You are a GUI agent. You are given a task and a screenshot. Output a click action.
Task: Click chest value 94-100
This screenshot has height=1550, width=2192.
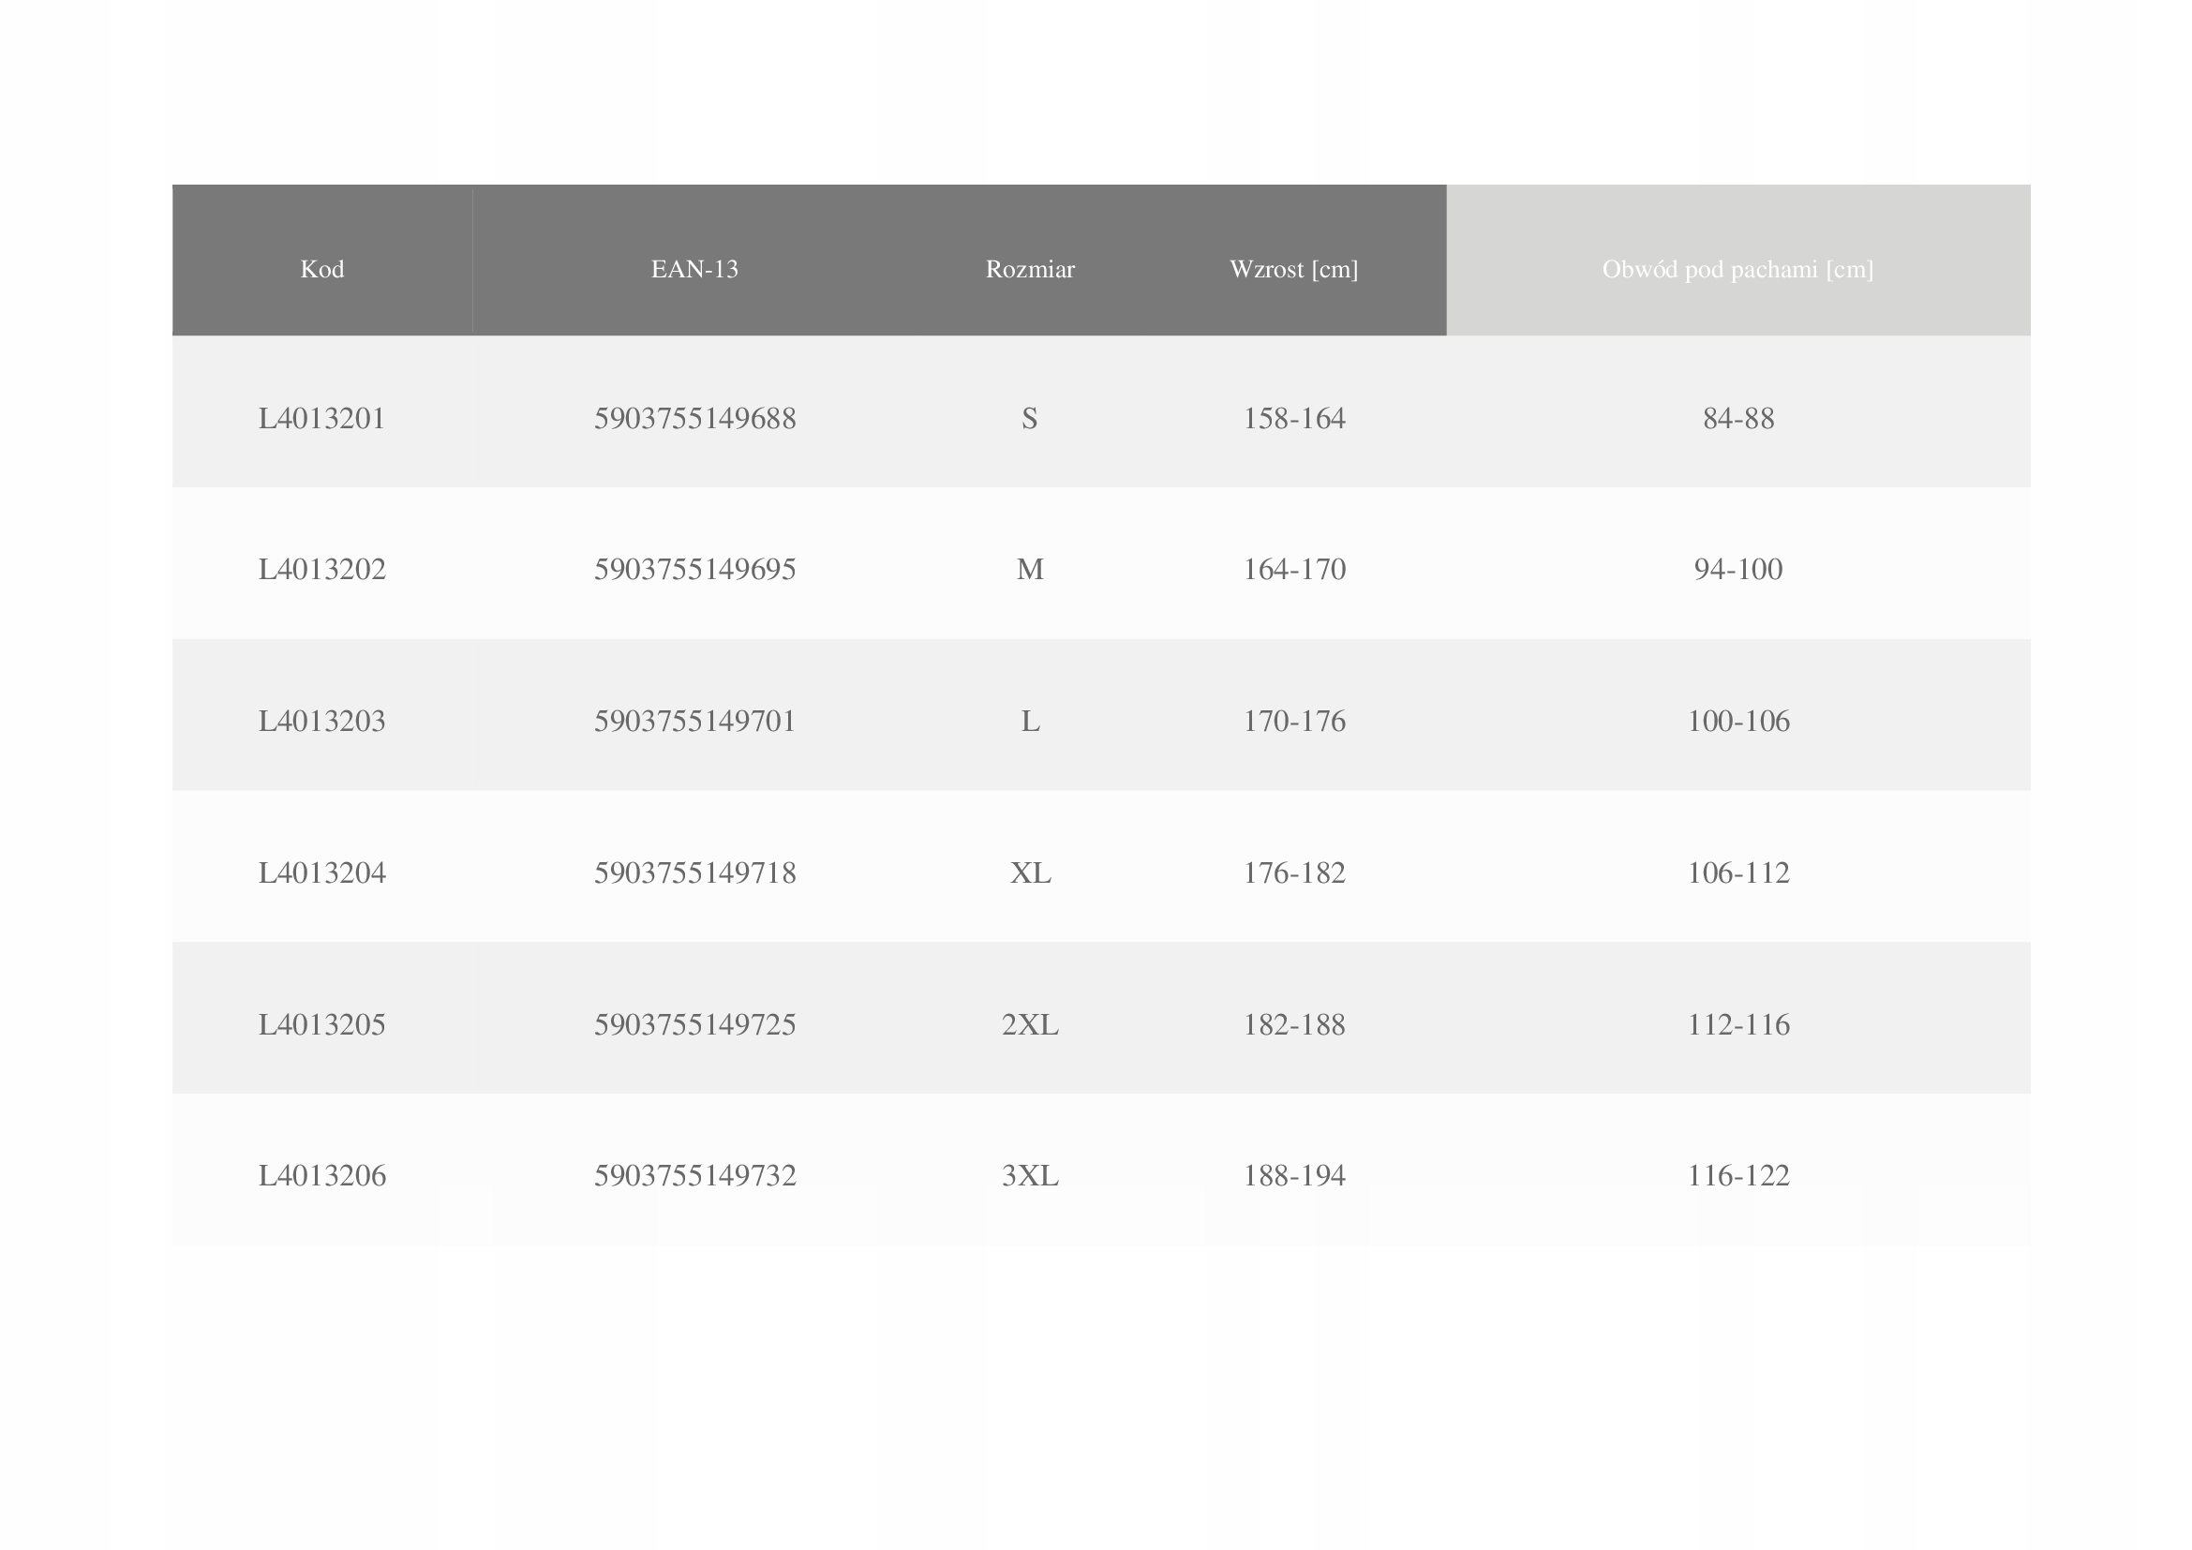point(1738,569)
